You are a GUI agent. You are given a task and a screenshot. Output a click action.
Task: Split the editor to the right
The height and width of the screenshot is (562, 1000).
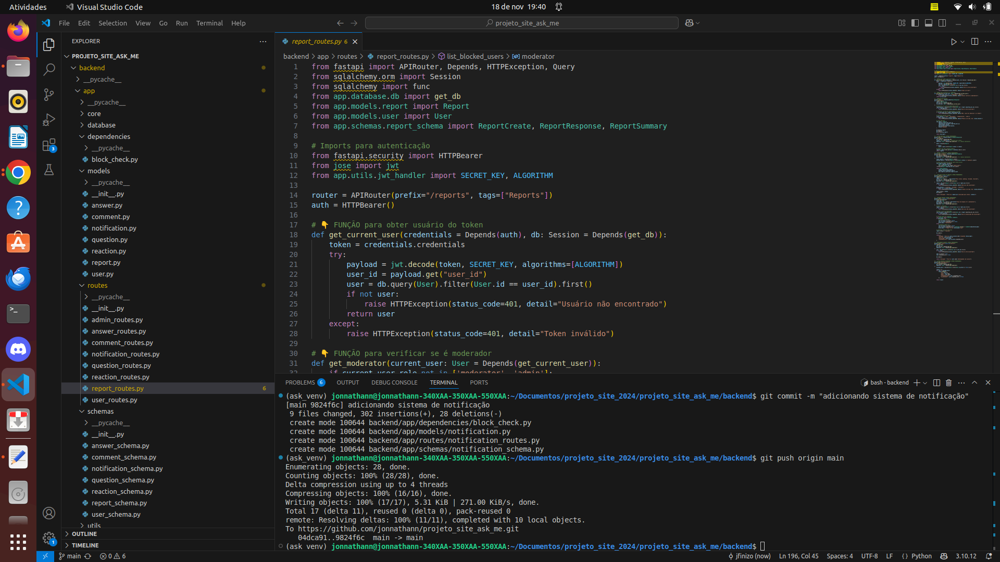[x=974, y=42]
